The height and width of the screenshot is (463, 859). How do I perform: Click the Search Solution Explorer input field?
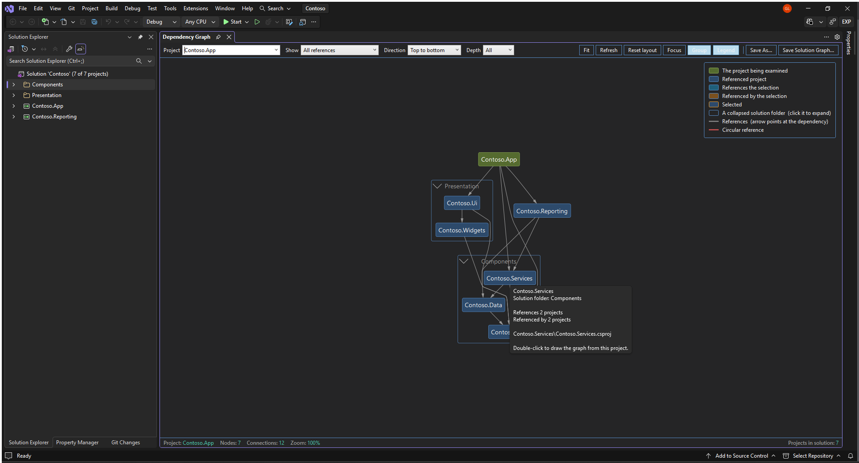coord(71,61)
